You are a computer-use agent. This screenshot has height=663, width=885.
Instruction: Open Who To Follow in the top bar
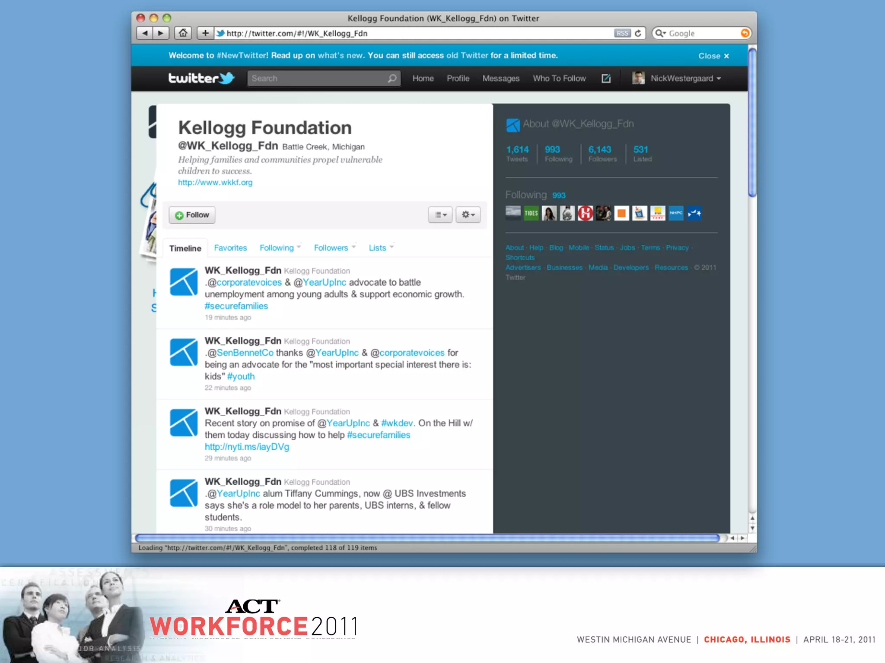point(559,78)
